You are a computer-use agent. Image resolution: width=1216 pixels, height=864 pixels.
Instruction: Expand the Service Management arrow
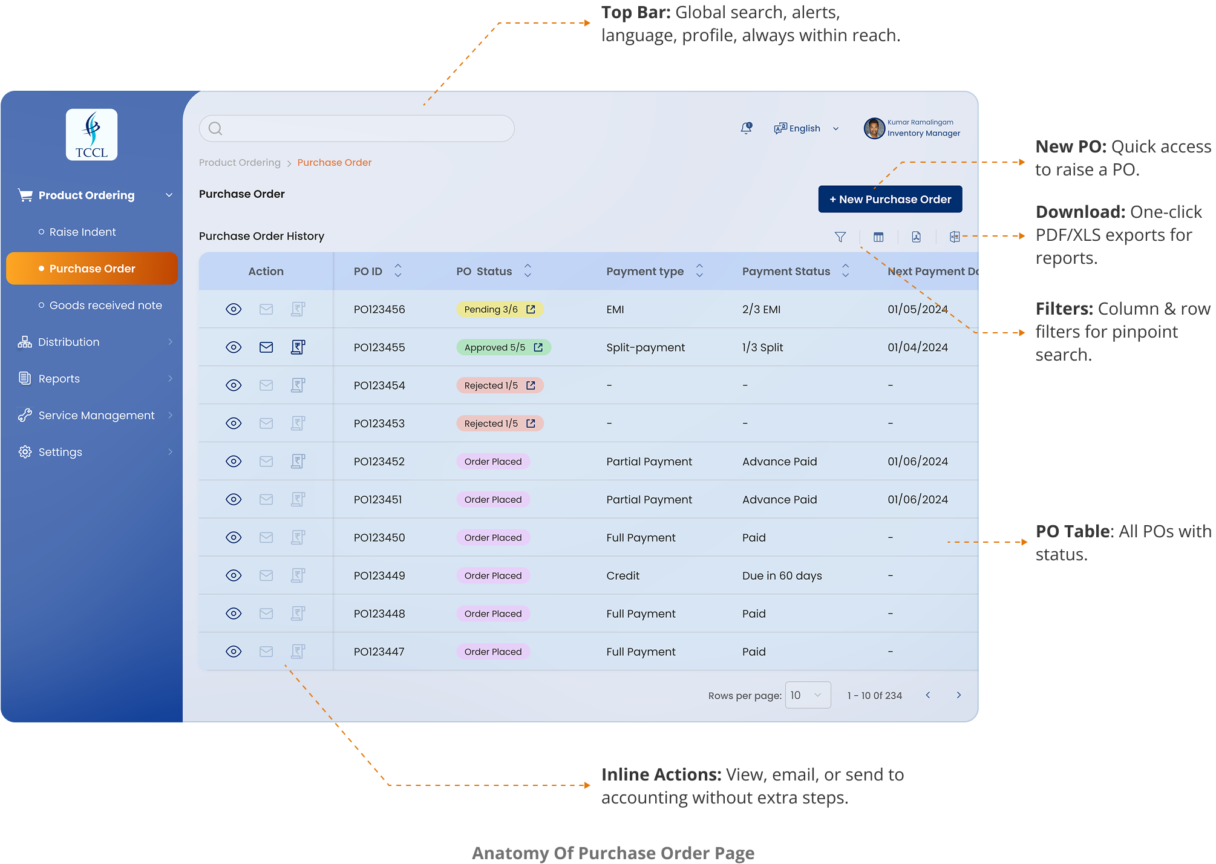170,415
